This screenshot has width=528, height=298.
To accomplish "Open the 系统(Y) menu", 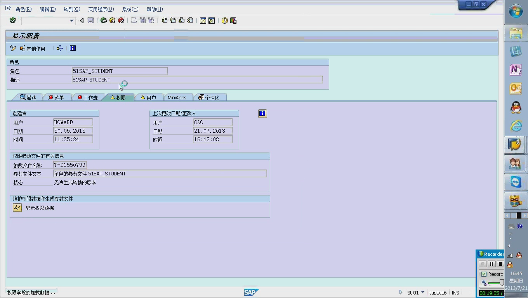I will pos(130,9).
